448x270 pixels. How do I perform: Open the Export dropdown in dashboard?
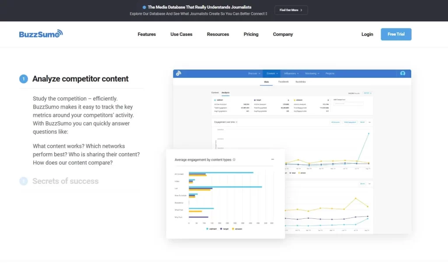pos(367,93)
